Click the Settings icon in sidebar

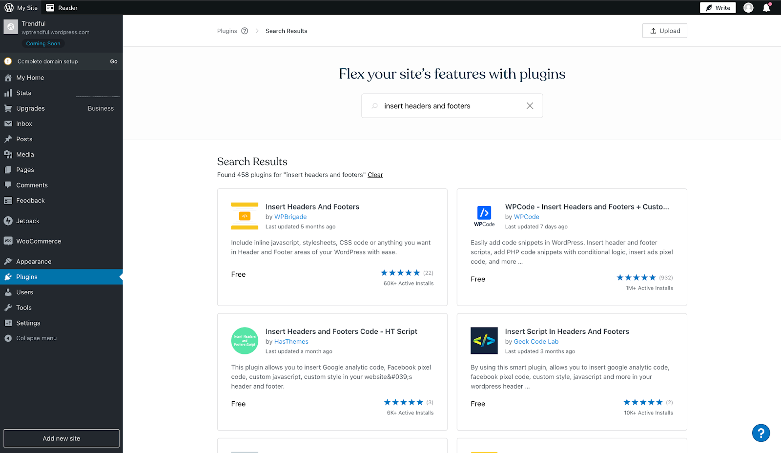8,323
